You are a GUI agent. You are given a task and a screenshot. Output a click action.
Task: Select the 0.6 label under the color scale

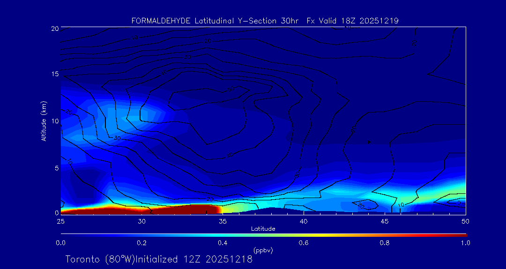point(303,243)
